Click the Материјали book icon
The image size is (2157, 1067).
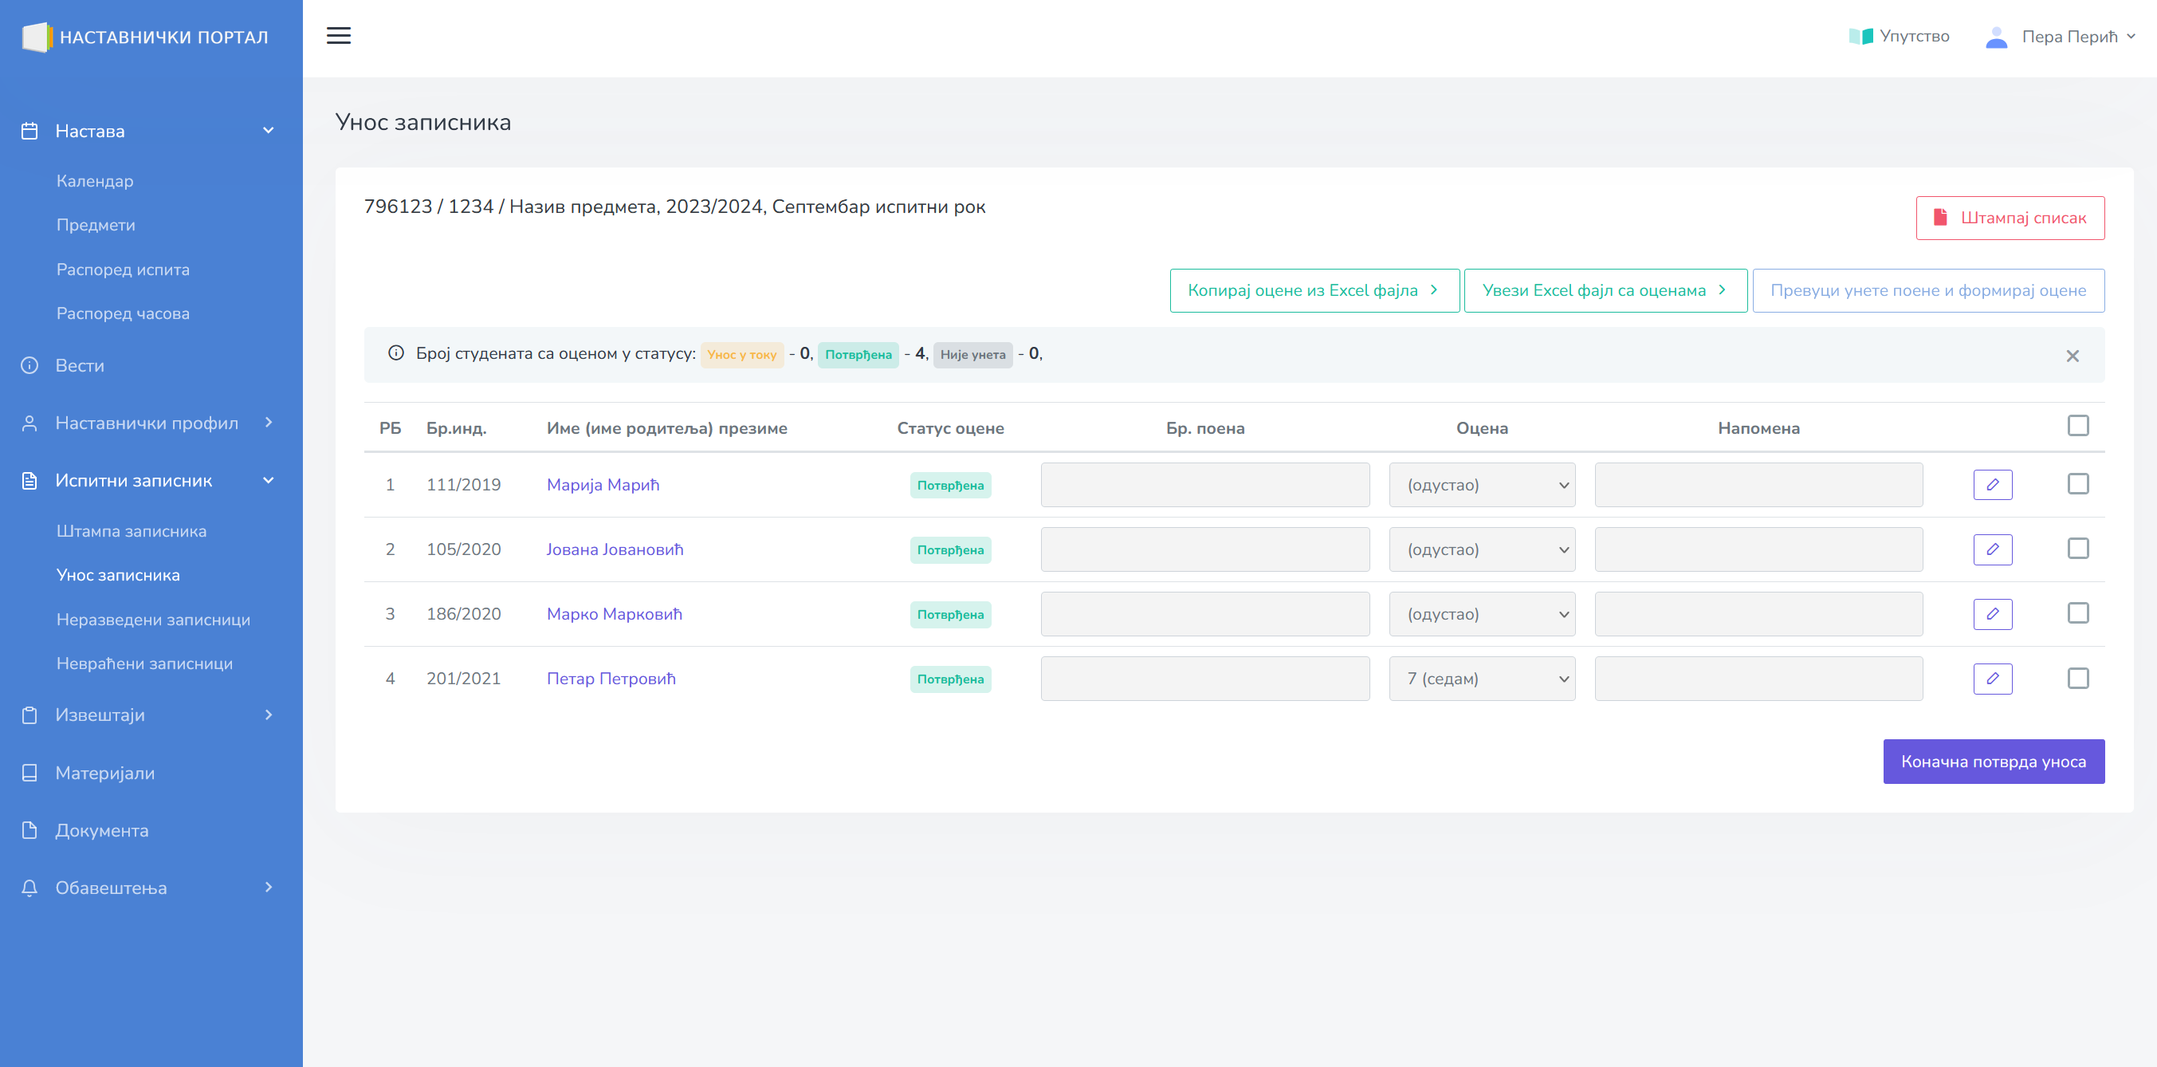[x=29, y=773]
